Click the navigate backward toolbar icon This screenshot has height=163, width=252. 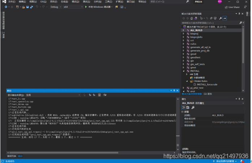tap(6, 7)
